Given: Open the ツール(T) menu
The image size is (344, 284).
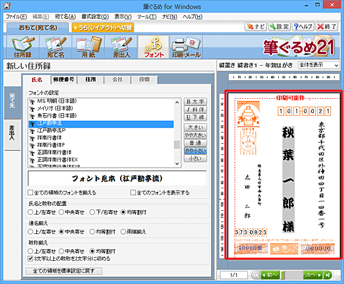Looking at the screenshot, I should pyautogui.click(x=147, y=17).
